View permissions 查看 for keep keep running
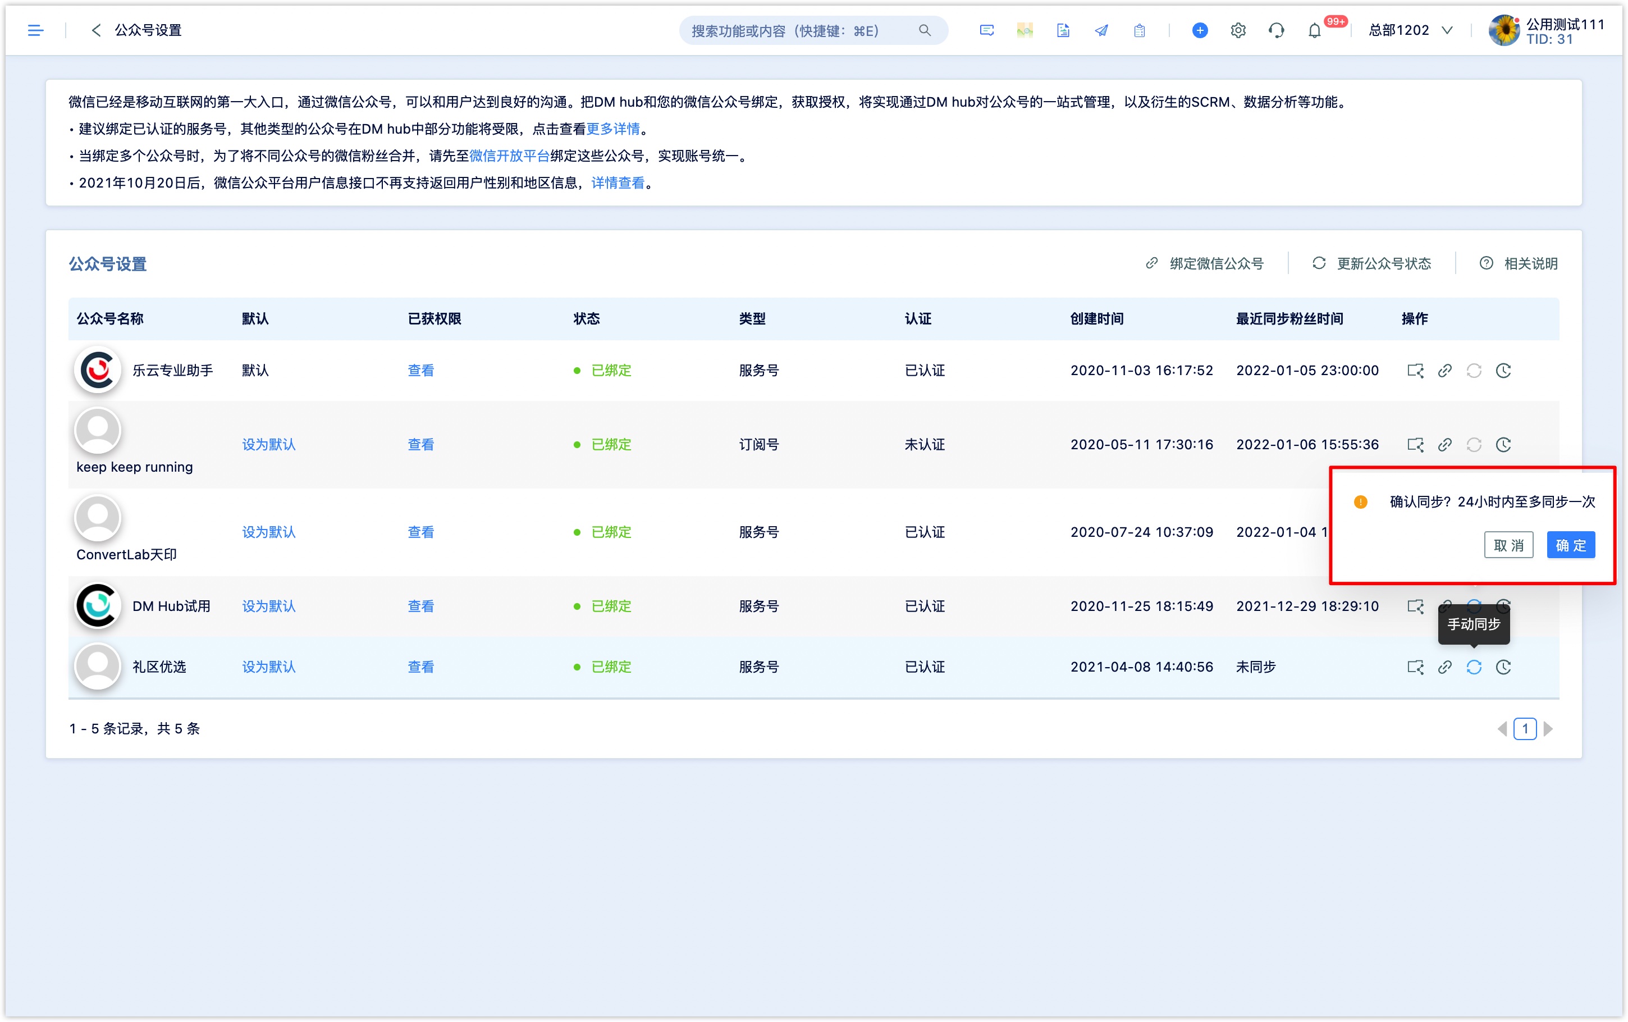 421,445
